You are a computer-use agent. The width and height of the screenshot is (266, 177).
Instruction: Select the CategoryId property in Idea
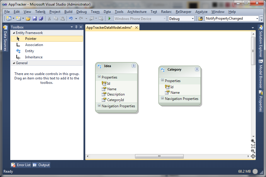click(x=115, y=100)
